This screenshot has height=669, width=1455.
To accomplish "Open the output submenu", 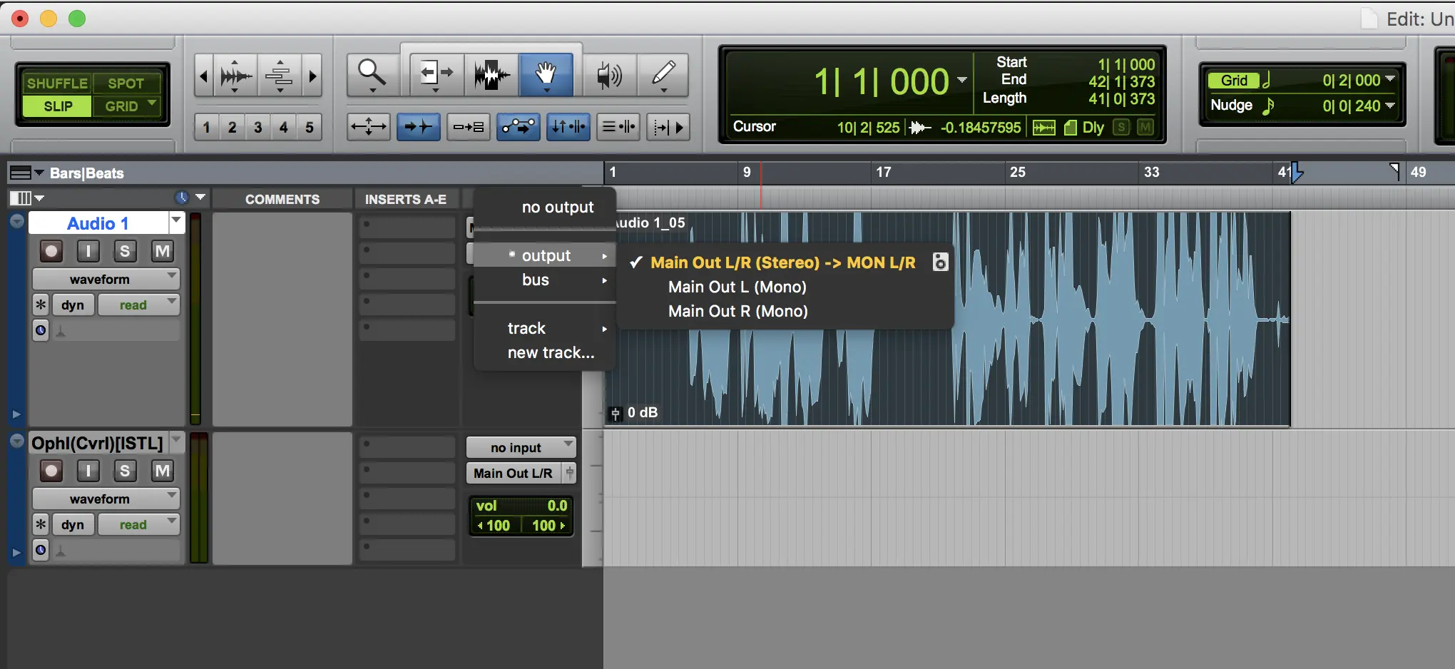I will [x=544, y=255].
